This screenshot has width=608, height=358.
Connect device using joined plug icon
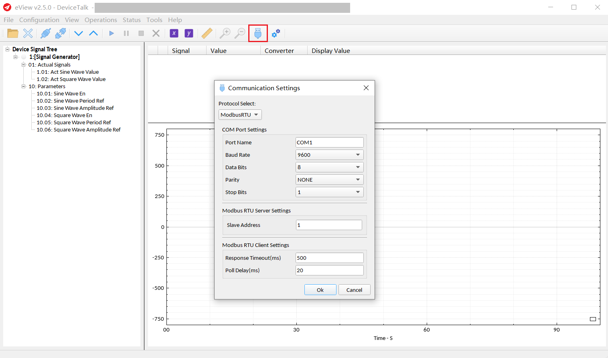tap(46, 33)
